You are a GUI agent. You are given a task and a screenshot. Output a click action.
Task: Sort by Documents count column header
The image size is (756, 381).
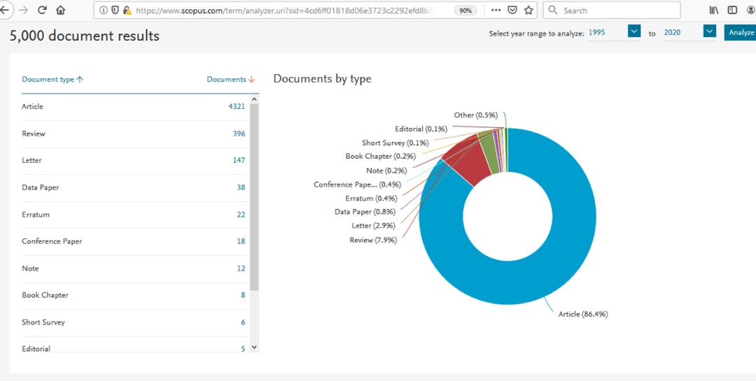[x=230, y=80]
